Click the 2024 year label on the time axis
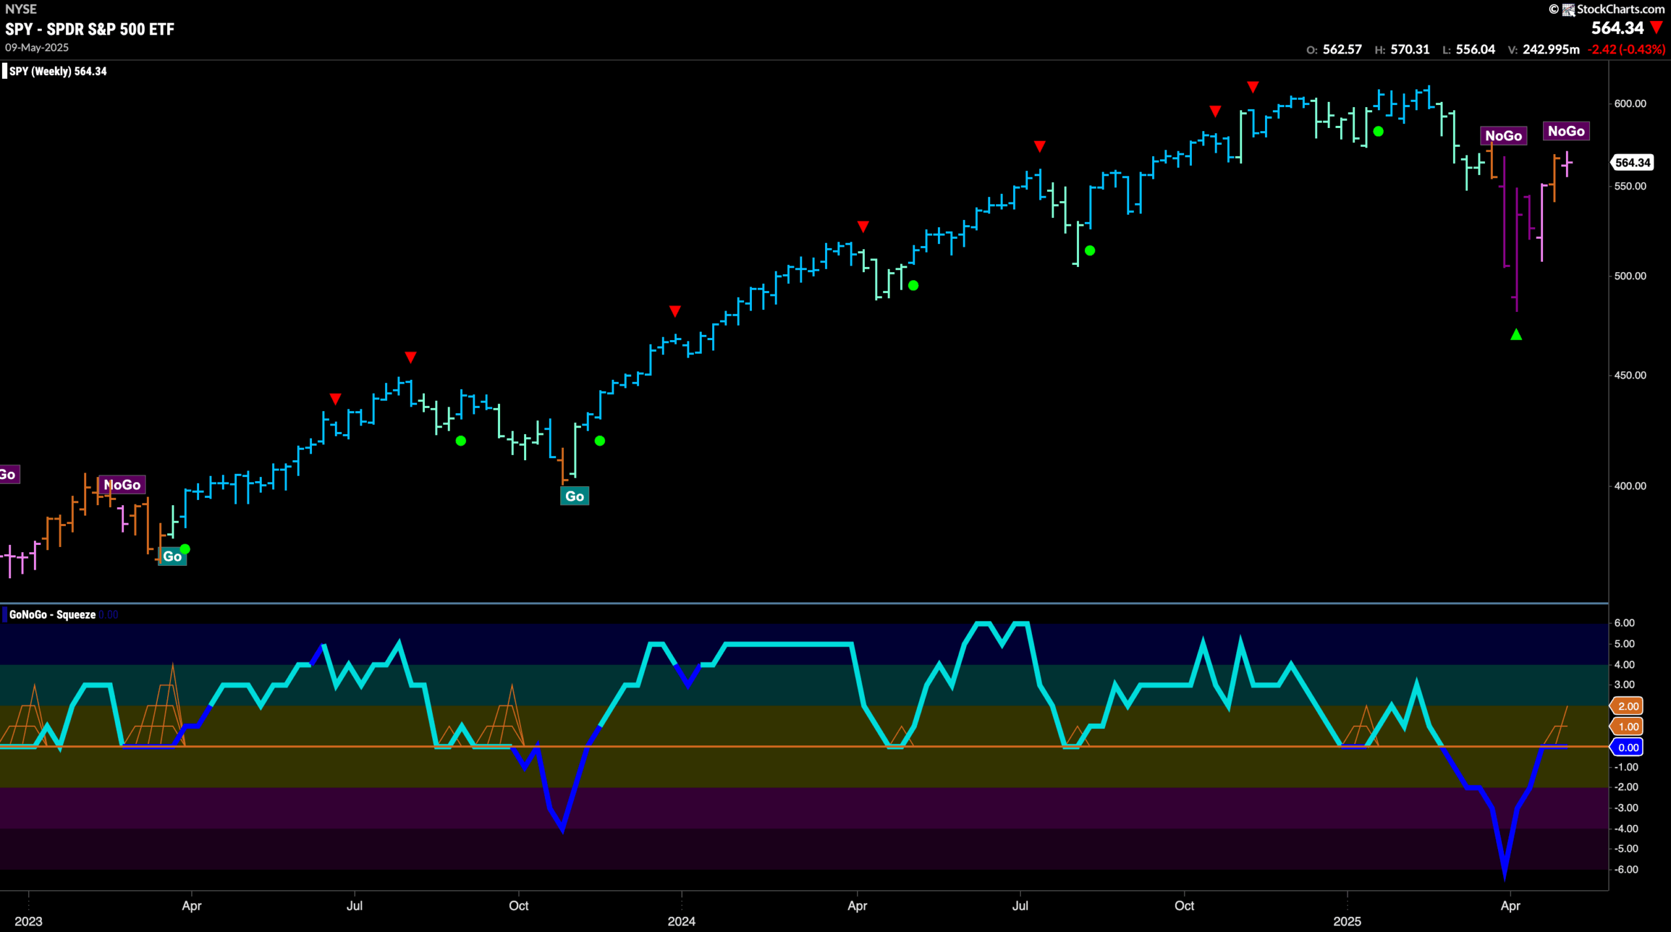 (x=681, y=922)
